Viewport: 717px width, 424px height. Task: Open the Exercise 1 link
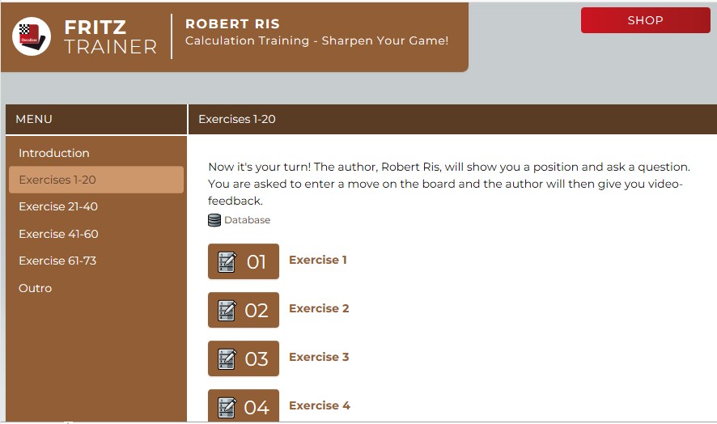tap(318, 260)
